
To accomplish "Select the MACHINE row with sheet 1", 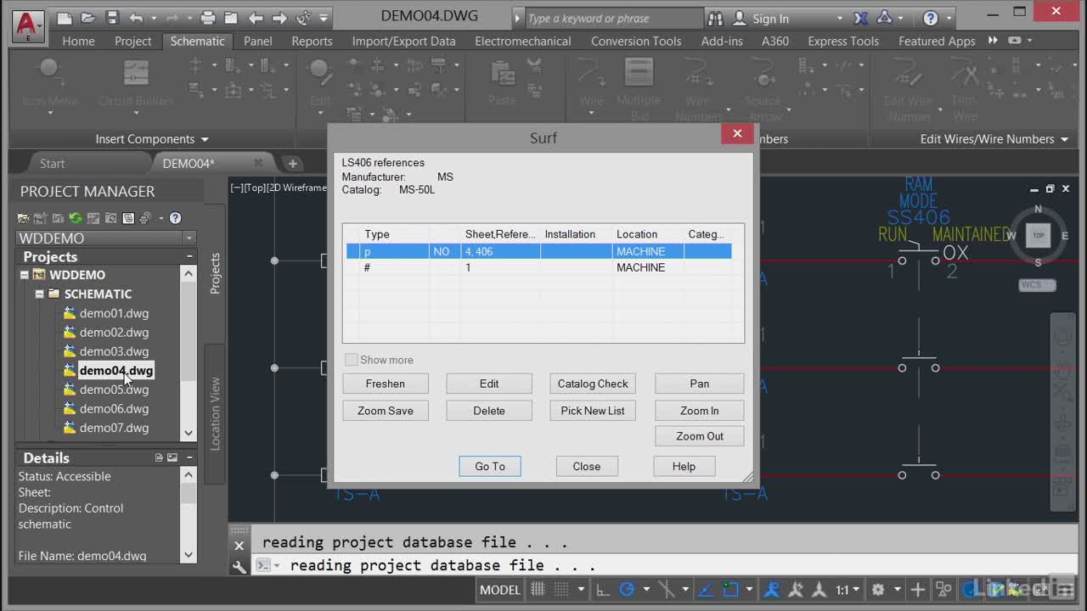I will click(538, 267).
